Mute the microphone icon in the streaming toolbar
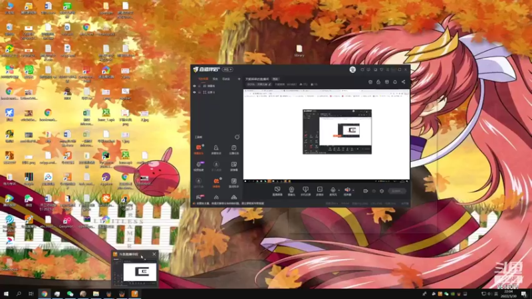The width and height of the screenshot is (532, 299). coord(333,190)
